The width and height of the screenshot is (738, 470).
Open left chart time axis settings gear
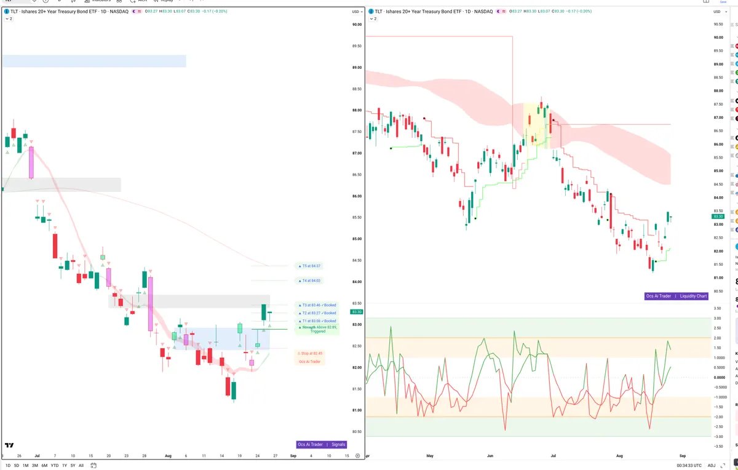(x=357, y=456)
